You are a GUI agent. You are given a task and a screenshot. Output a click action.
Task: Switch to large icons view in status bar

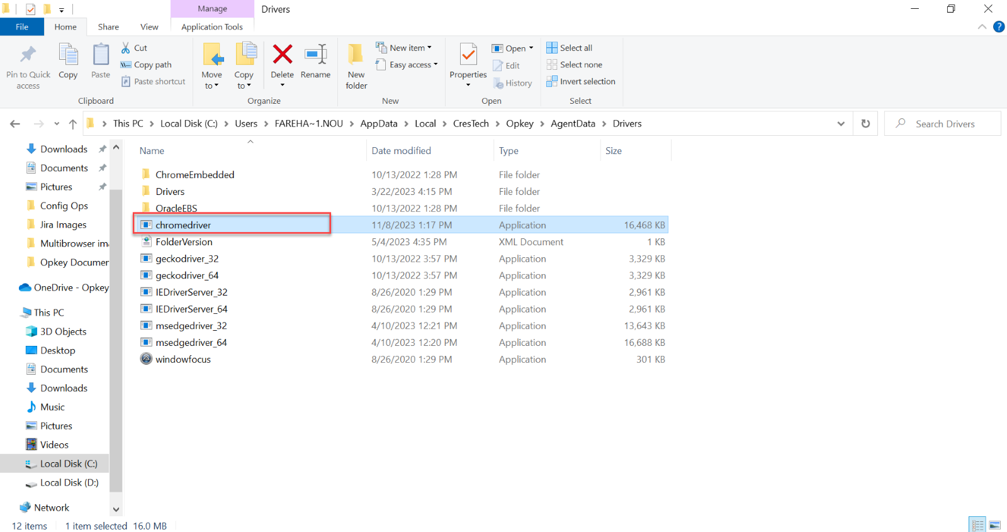click(995, 524)
